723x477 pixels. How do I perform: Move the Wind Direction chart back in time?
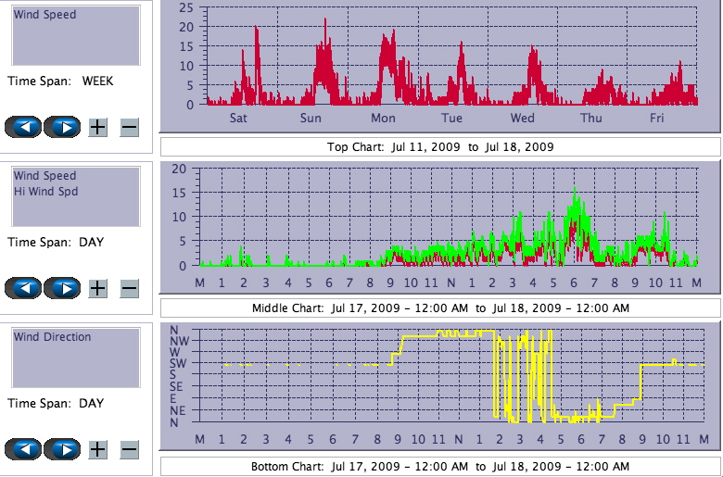[25, 449]
